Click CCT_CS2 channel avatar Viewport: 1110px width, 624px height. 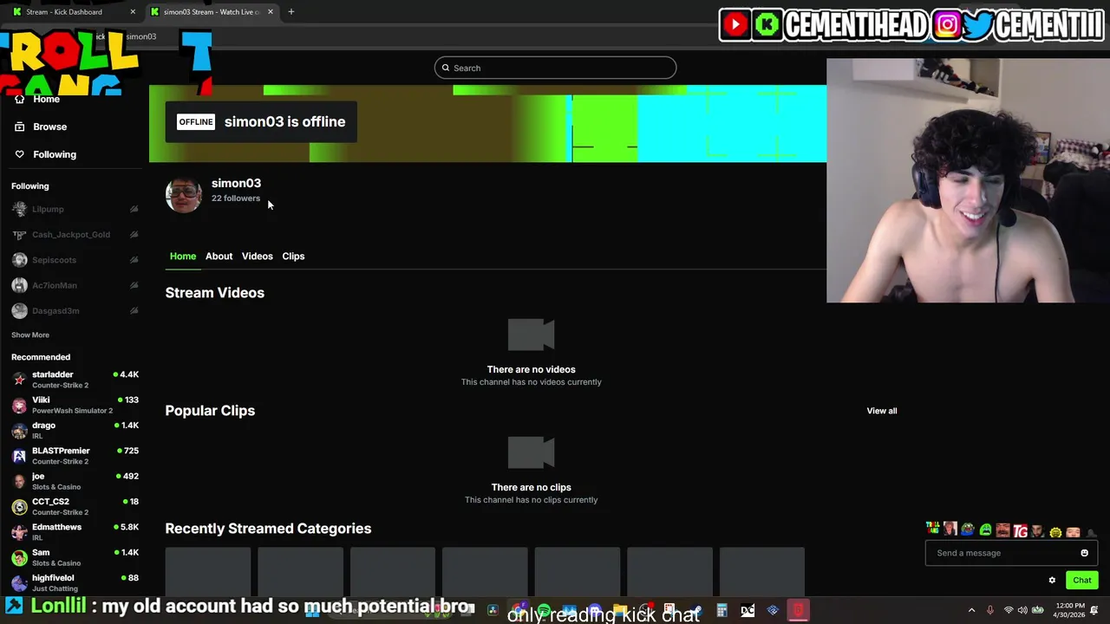pos(19,507)
